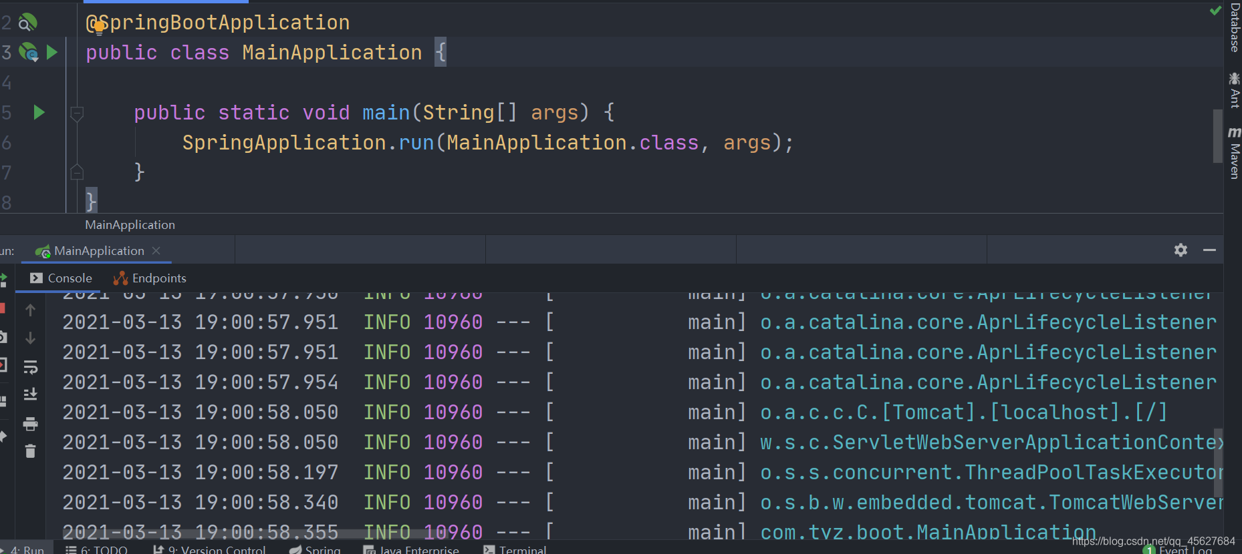Toggle scroll to end of console
Viewport: 1242px width, 554px height.
(30, 394)
